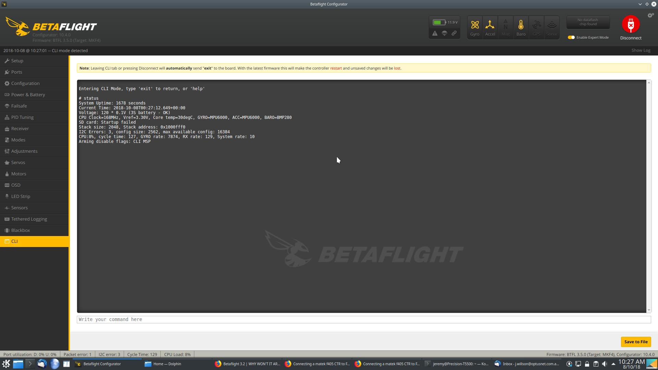The height and width of the screenshot is (370, 658).
Task: Expand hidden system tray icons arrow
Action: pos(613,364)
